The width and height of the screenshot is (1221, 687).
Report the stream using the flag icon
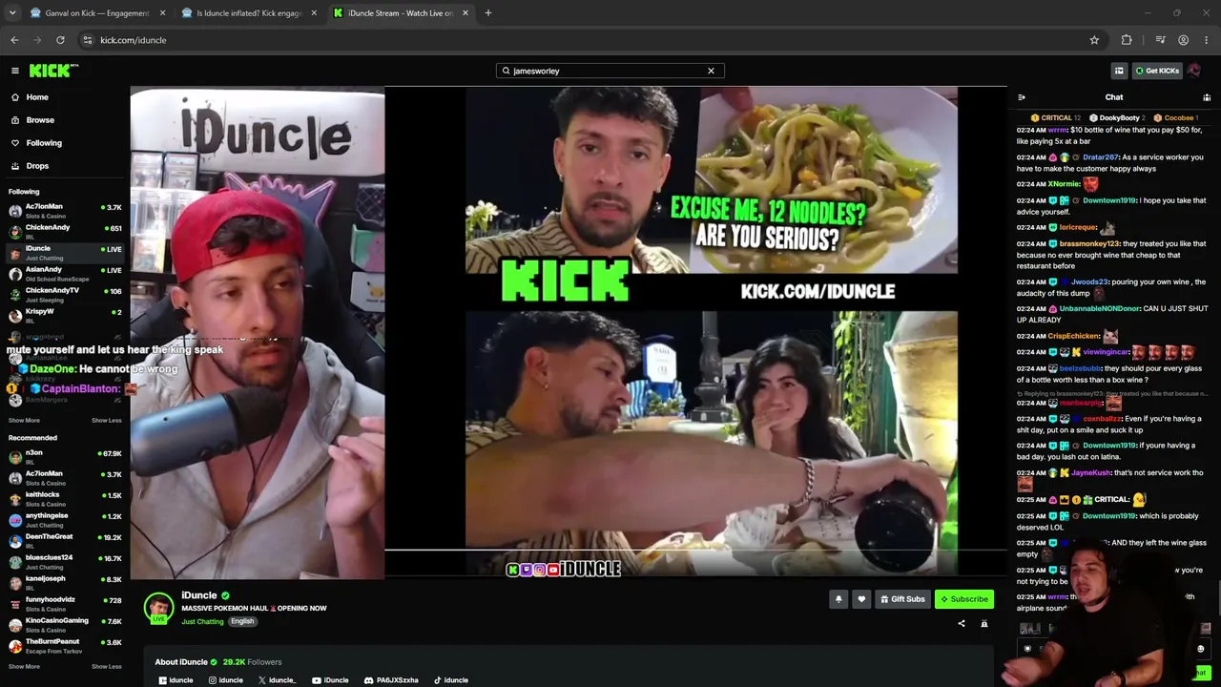984,624
